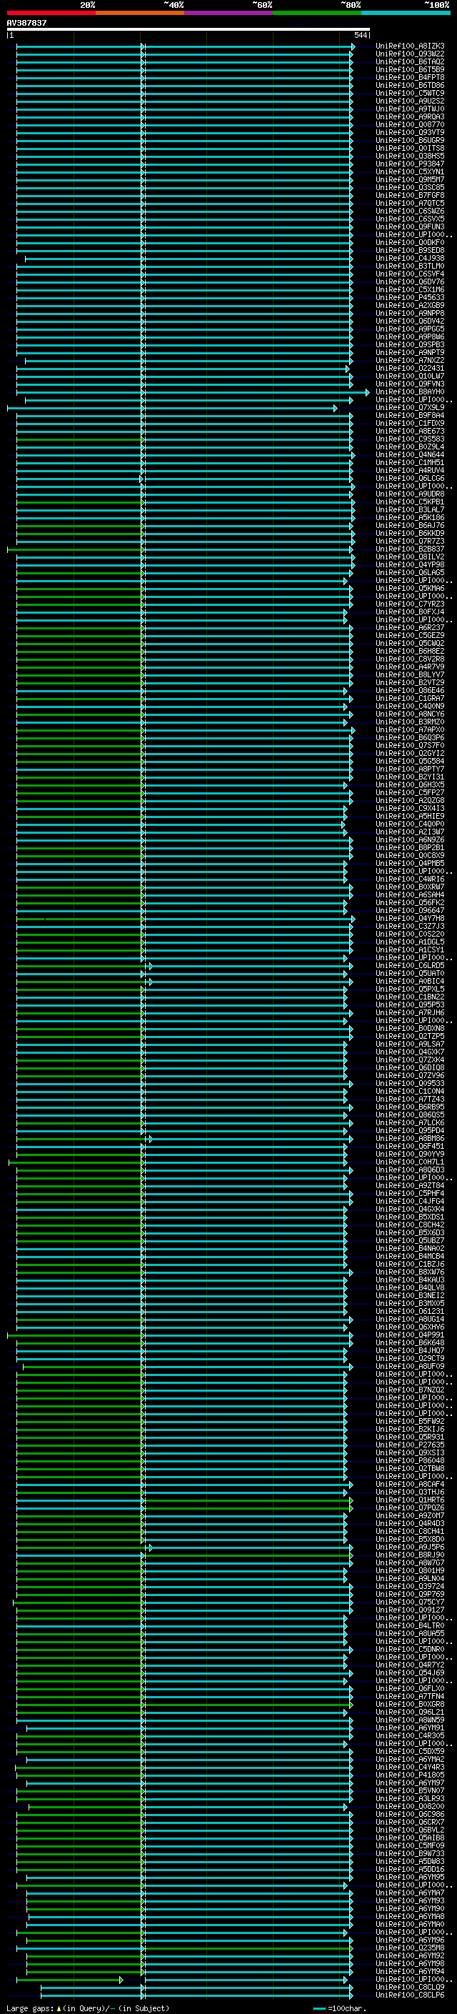The height and width of the screenshot is (2014, 457).
Task: Open hit UniRef100_A8IZK3
Action: (409, 46)
